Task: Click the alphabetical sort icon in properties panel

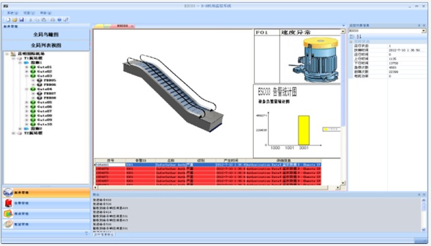Action: (359, 37)
